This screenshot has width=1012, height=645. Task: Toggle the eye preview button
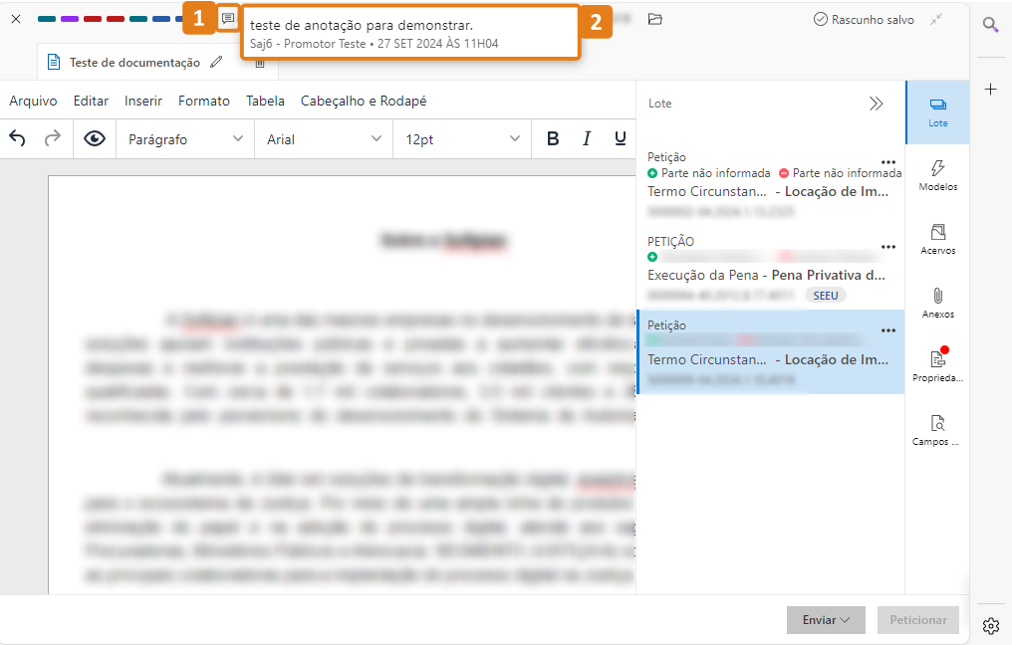[95, 139]
